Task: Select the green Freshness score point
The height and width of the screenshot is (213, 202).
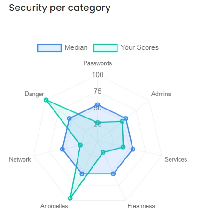Action: [x=103, y=152]
